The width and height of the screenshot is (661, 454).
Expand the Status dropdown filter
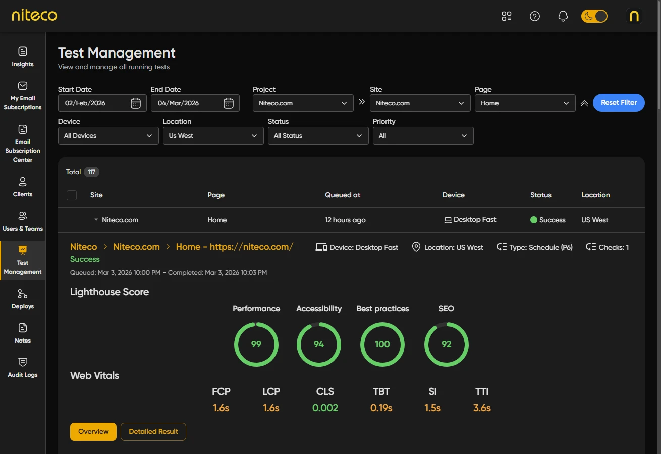(318, 136)
